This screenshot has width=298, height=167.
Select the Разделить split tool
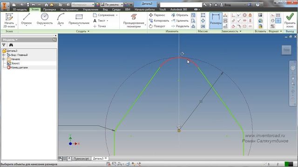point(180,26)
